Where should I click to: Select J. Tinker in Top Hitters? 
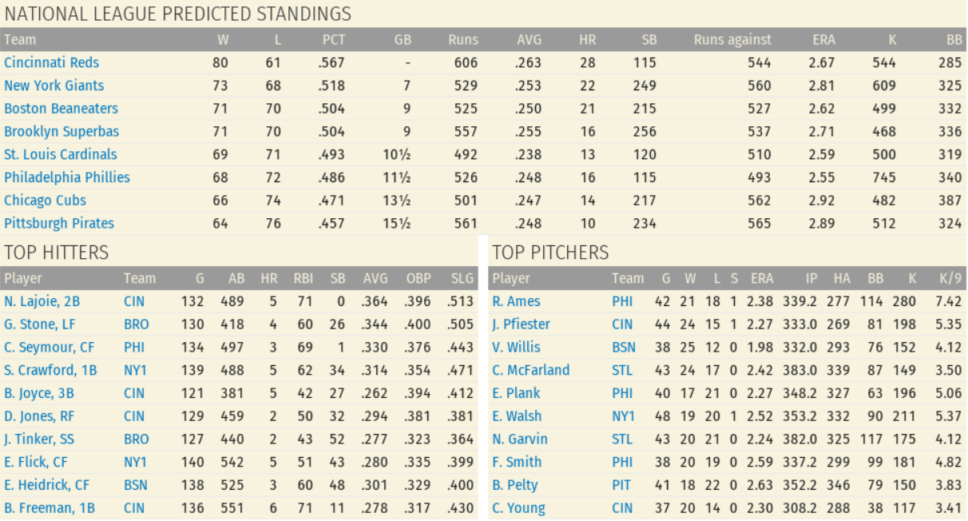(x=40, y=439)
